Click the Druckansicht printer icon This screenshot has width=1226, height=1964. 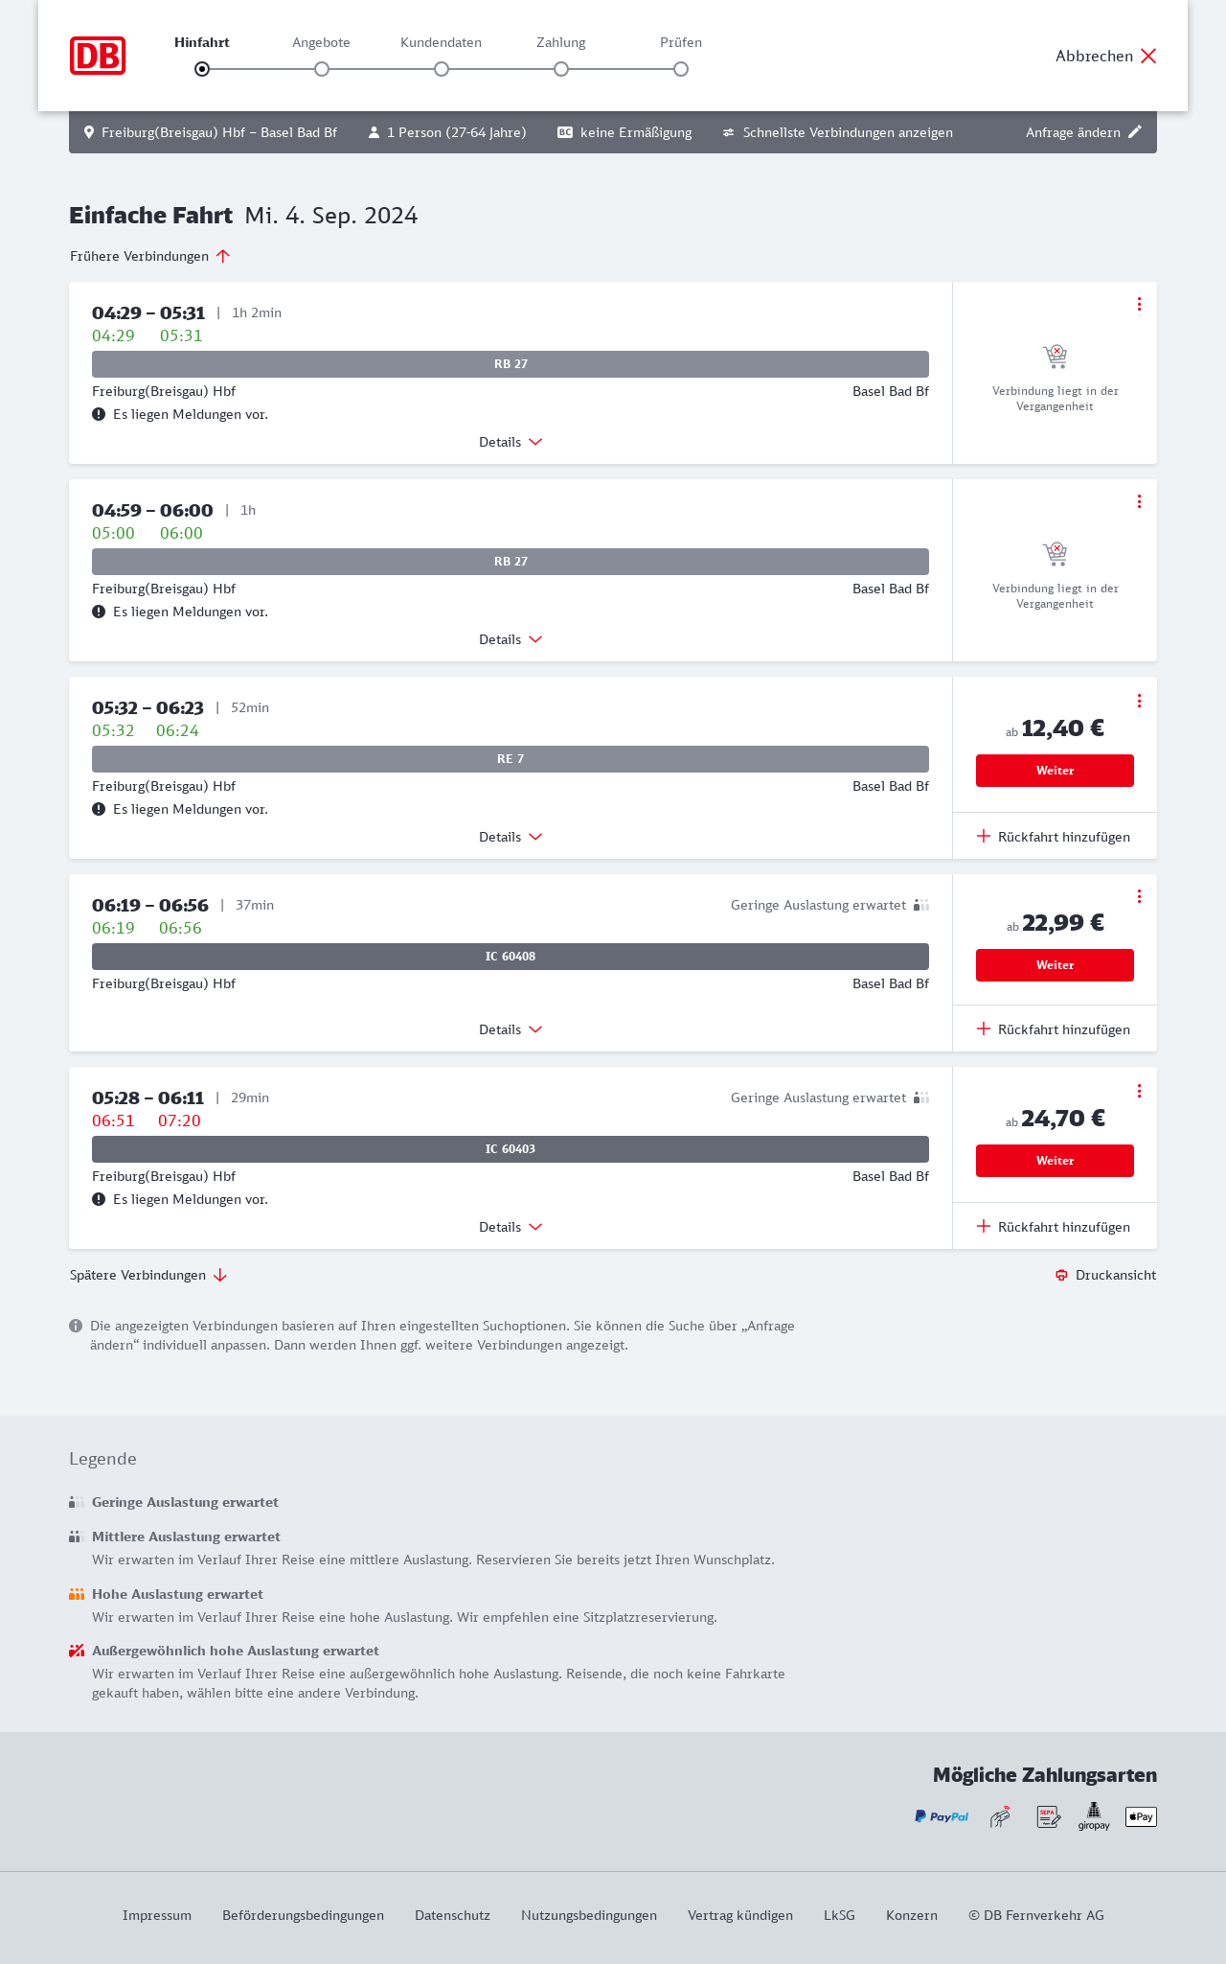click(1061, 1275)
